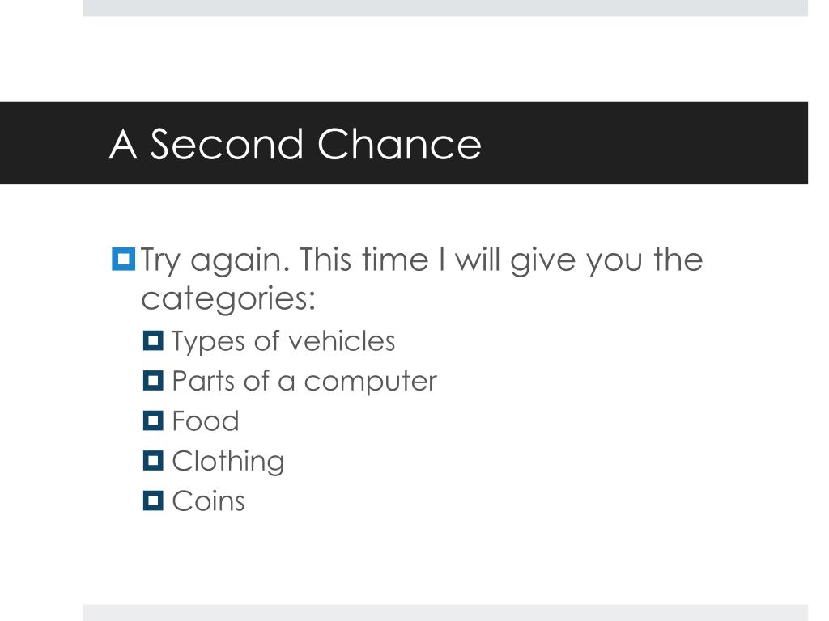
Task: Click the word 'categories:' on second line
Action: (228, 299)
